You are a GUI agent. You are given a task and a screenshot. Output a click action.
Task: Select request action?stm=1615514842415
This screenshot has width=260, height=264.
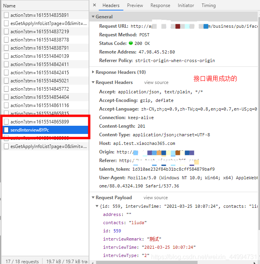[x=45, y=73]
